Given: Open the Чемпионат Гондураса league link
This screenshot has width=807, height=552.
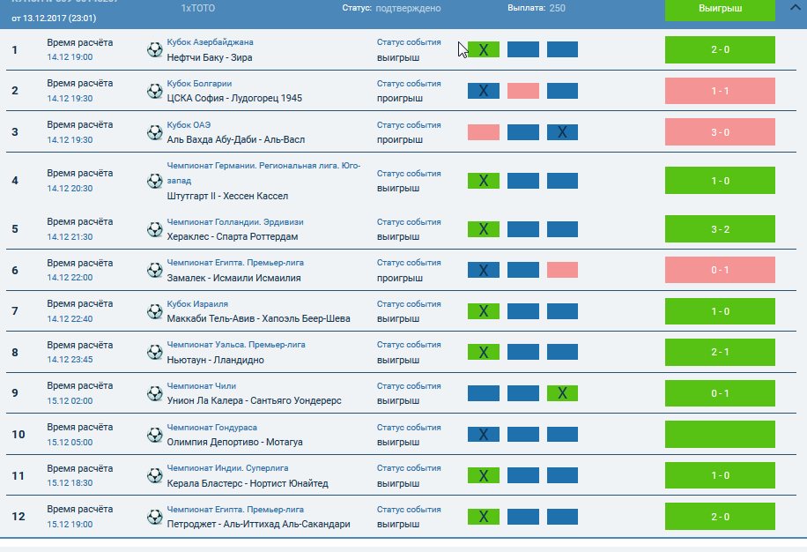Looking at the screenshot, I should pyautogui.click(x=212, y=428).
